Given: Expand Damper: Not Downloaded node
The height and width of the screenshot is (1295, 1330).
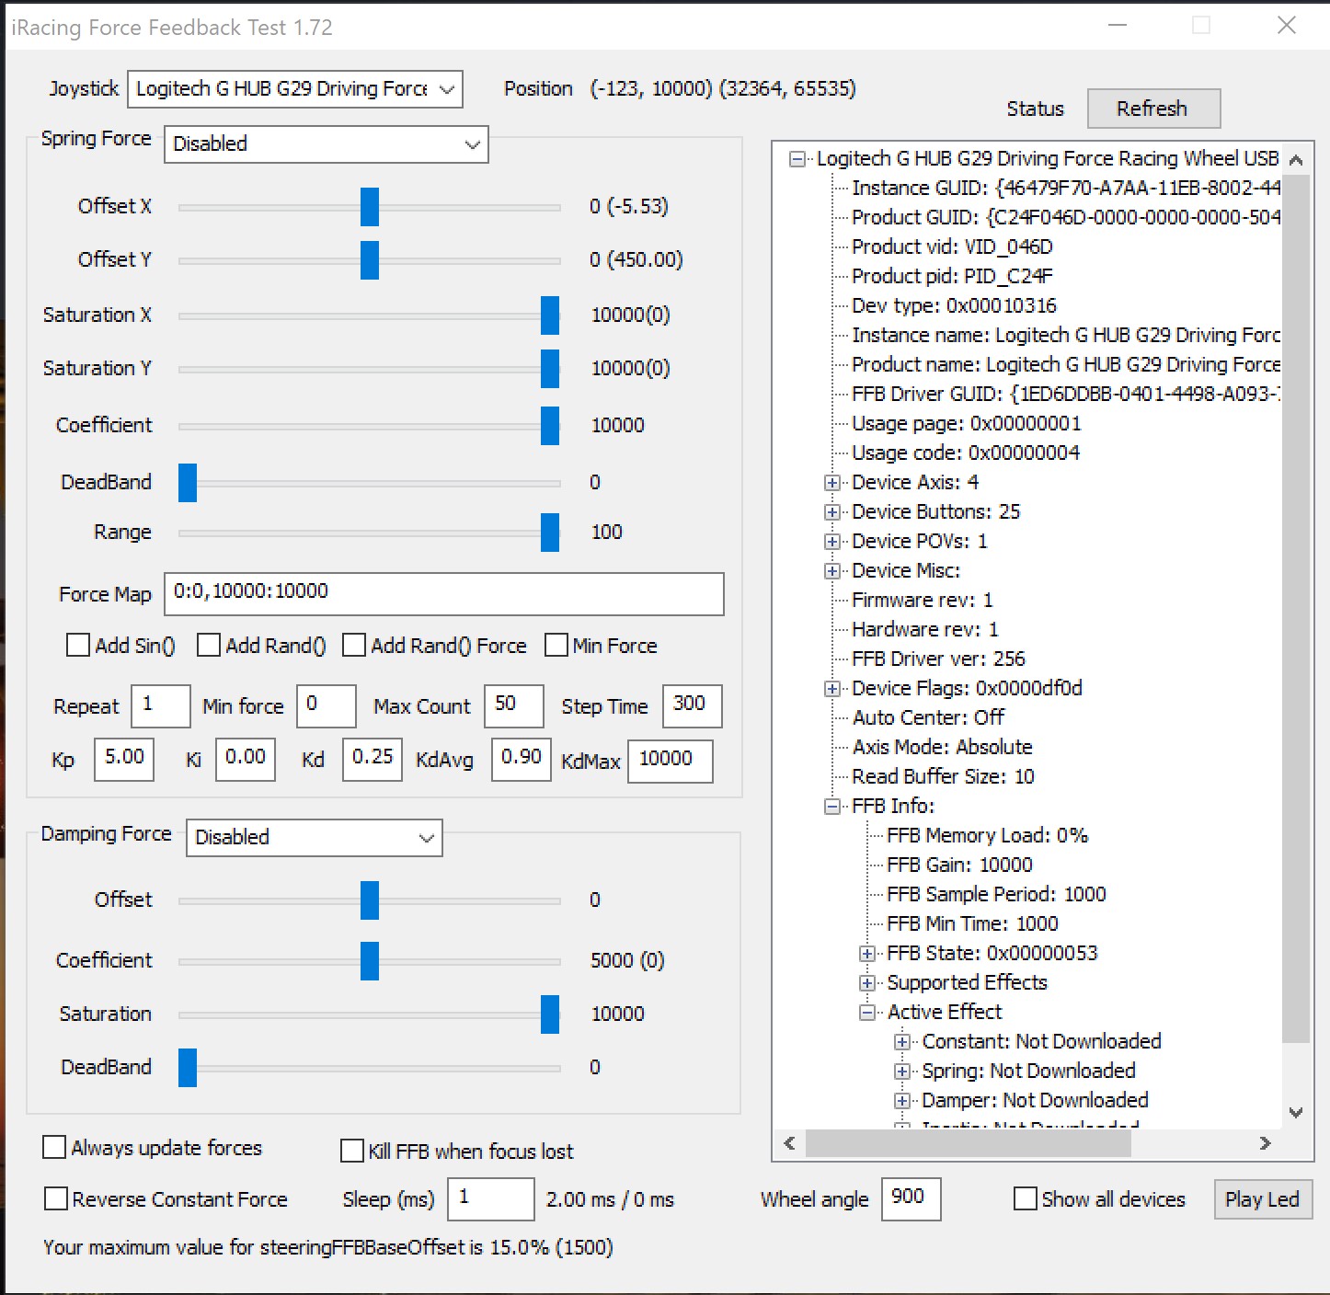Looking at the screenshot, I should pos(902,1101).
